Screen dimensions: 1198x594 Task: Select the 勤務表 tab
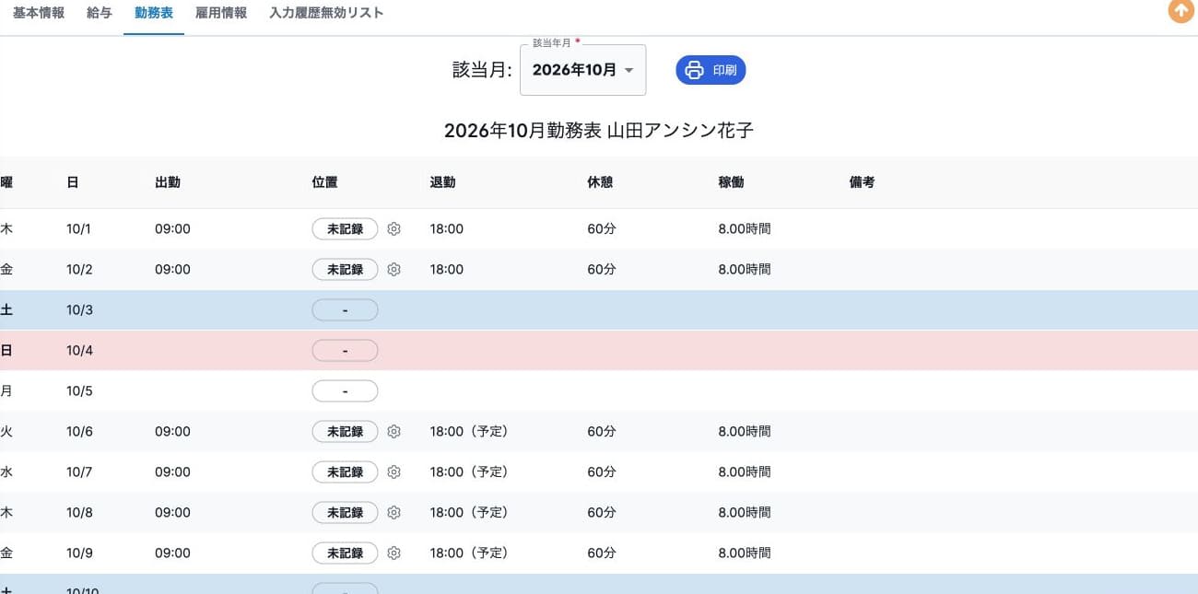[x=154, y=14]
